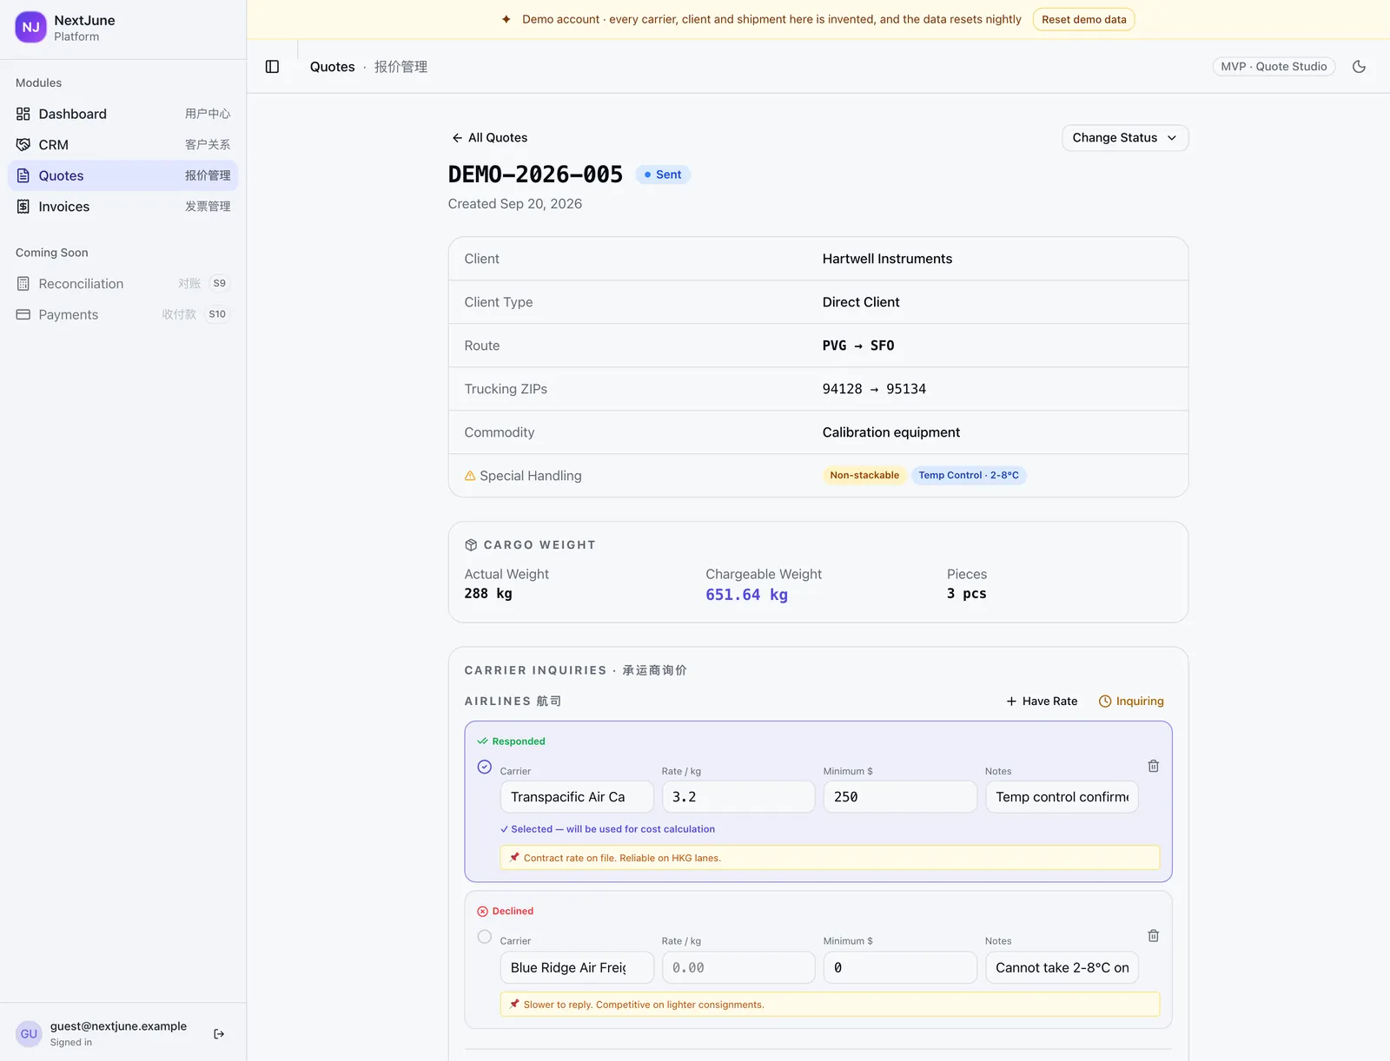Viewport: 1390px width, 1061px height.
Task: Click the Dashboard grid icon
Action: [23, 114]
